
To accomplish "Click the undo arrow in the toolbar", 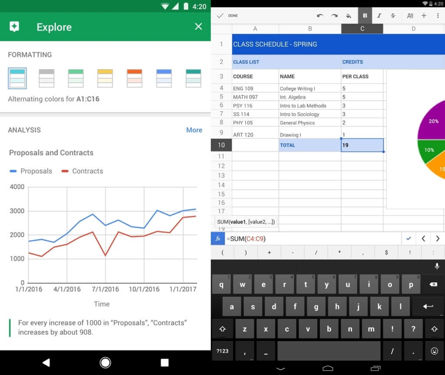I will point(320,16).
